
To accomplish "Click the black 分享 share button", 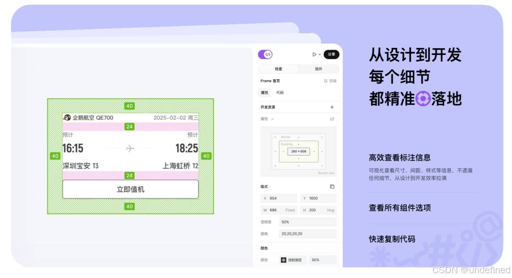I will (331, 54).
